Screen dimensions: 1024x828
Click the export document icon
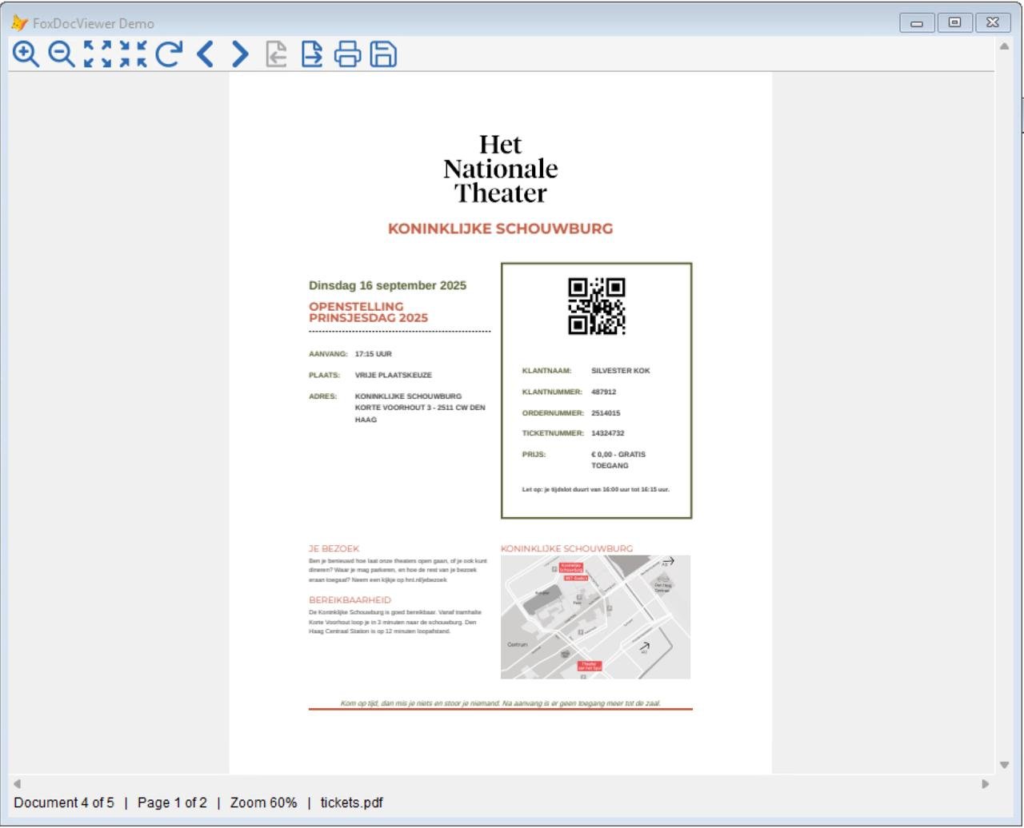pyautogui.click(x=312, y=54)
